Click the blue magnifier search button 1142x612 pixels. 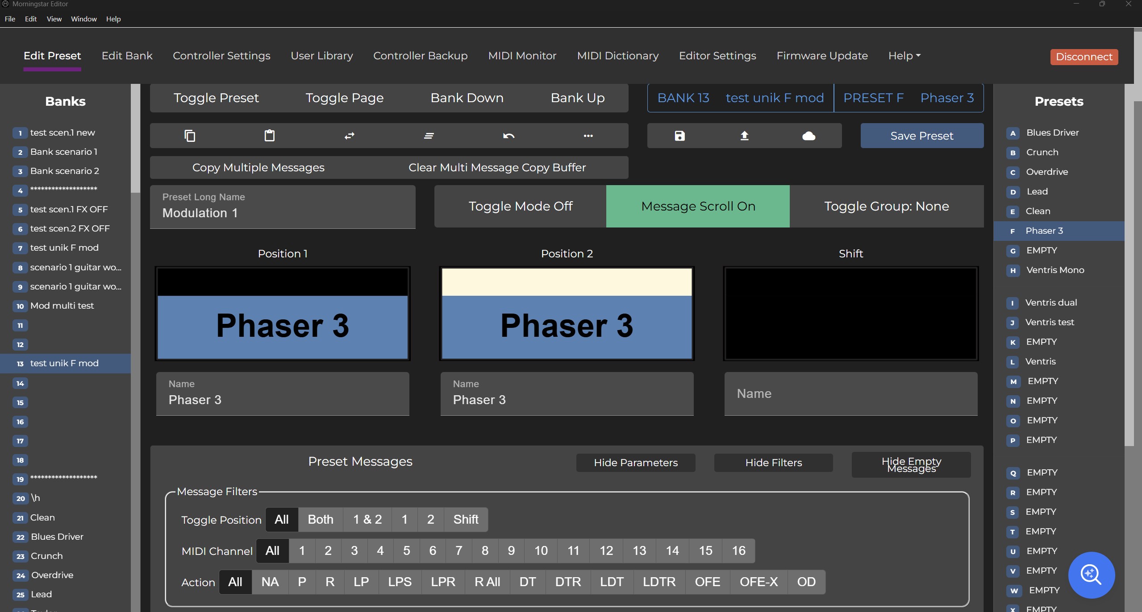[x=1091, y=575]
